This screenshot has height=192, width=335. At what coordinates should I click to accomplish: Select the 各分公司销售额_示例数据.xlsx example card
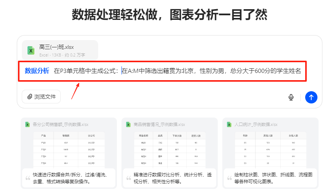[x=69, y=153]
